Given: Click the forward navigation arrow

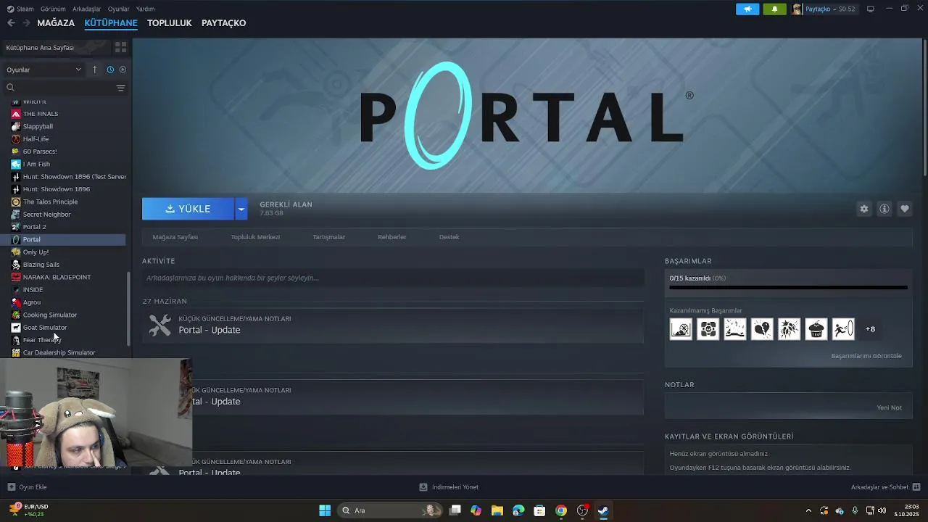Looking at the screenshot, I should (x=26, y=23).
